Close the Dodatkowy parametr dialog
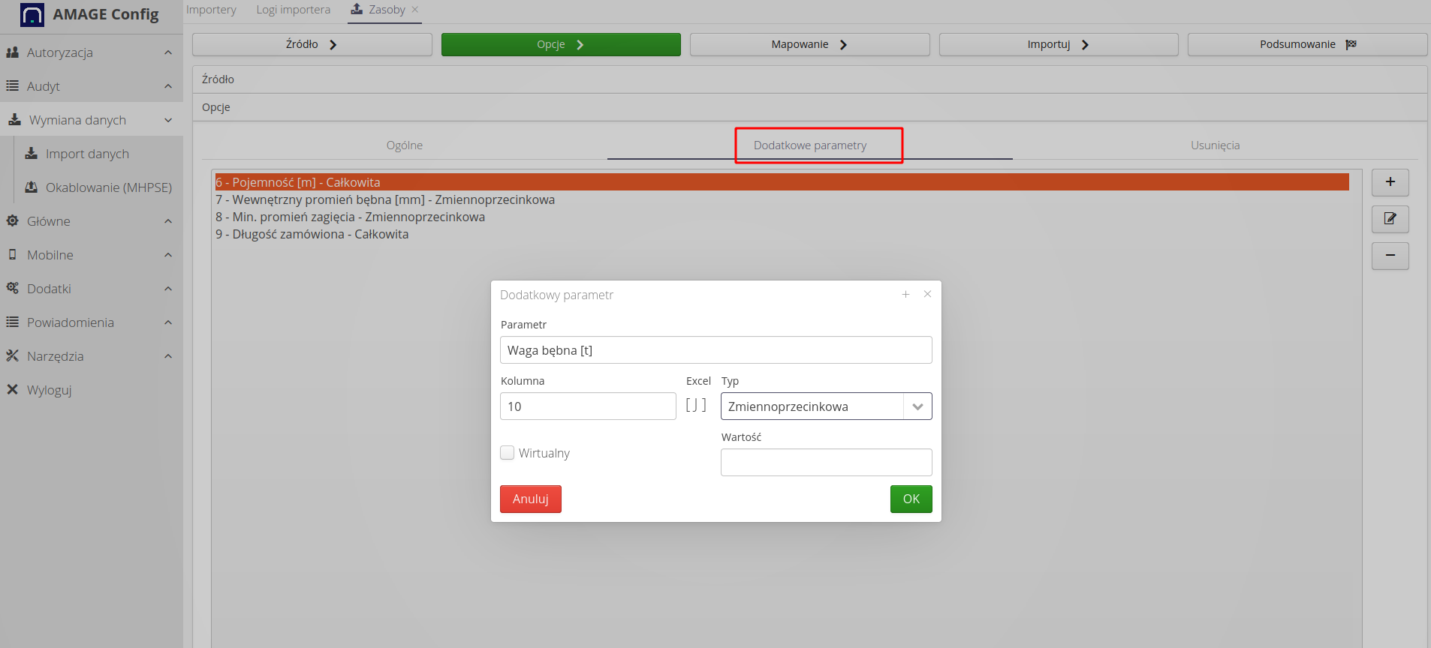This screenshot has height=648, width=1431. 927,294
